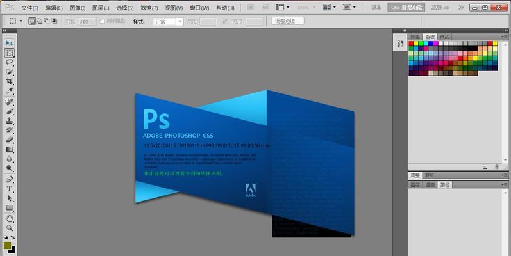This screenshot has width=511, height=256.
Task: Toggle the anti-alias checkbox
Action: 102,21
